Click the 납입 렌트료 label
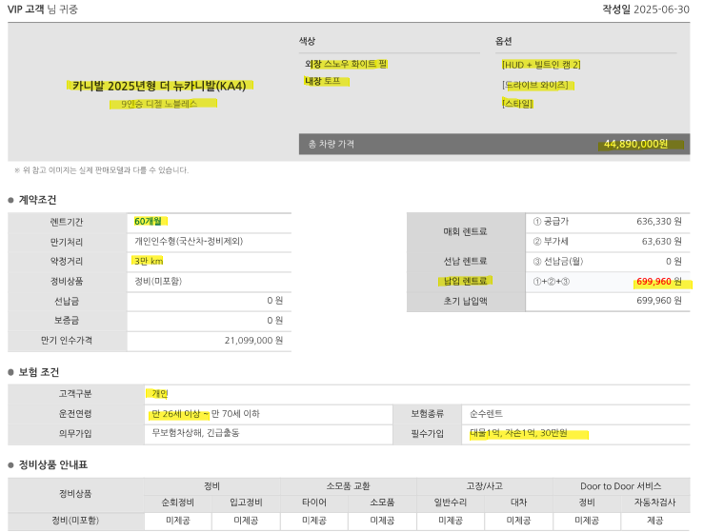Screen dimensions: 704x532 click(x=465, y=282)
